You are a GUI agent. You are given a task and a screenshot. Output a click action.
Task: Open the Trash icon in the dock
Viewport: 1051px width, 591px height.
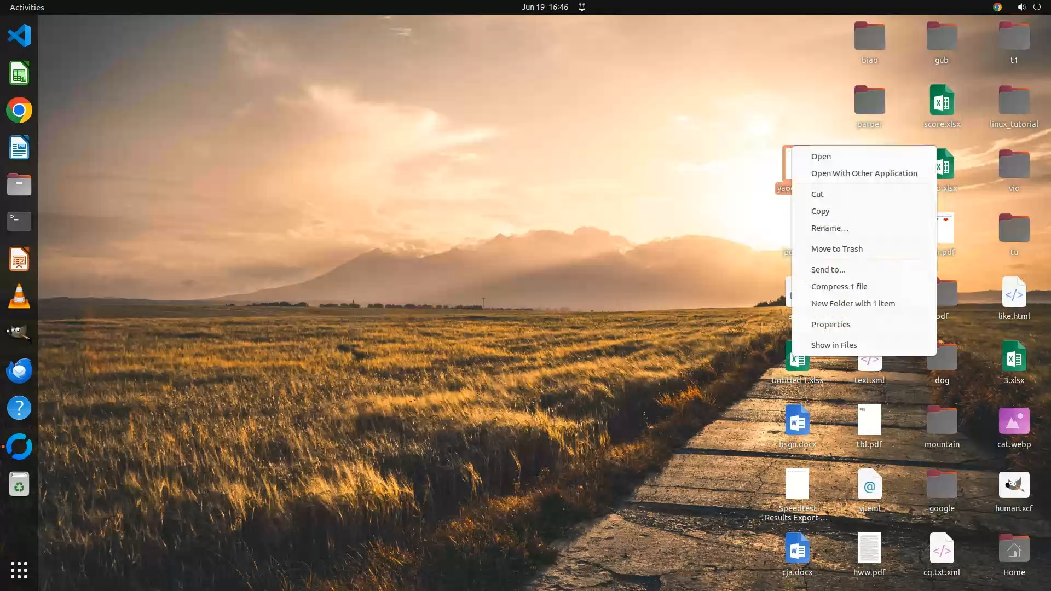tap(19, 484)
